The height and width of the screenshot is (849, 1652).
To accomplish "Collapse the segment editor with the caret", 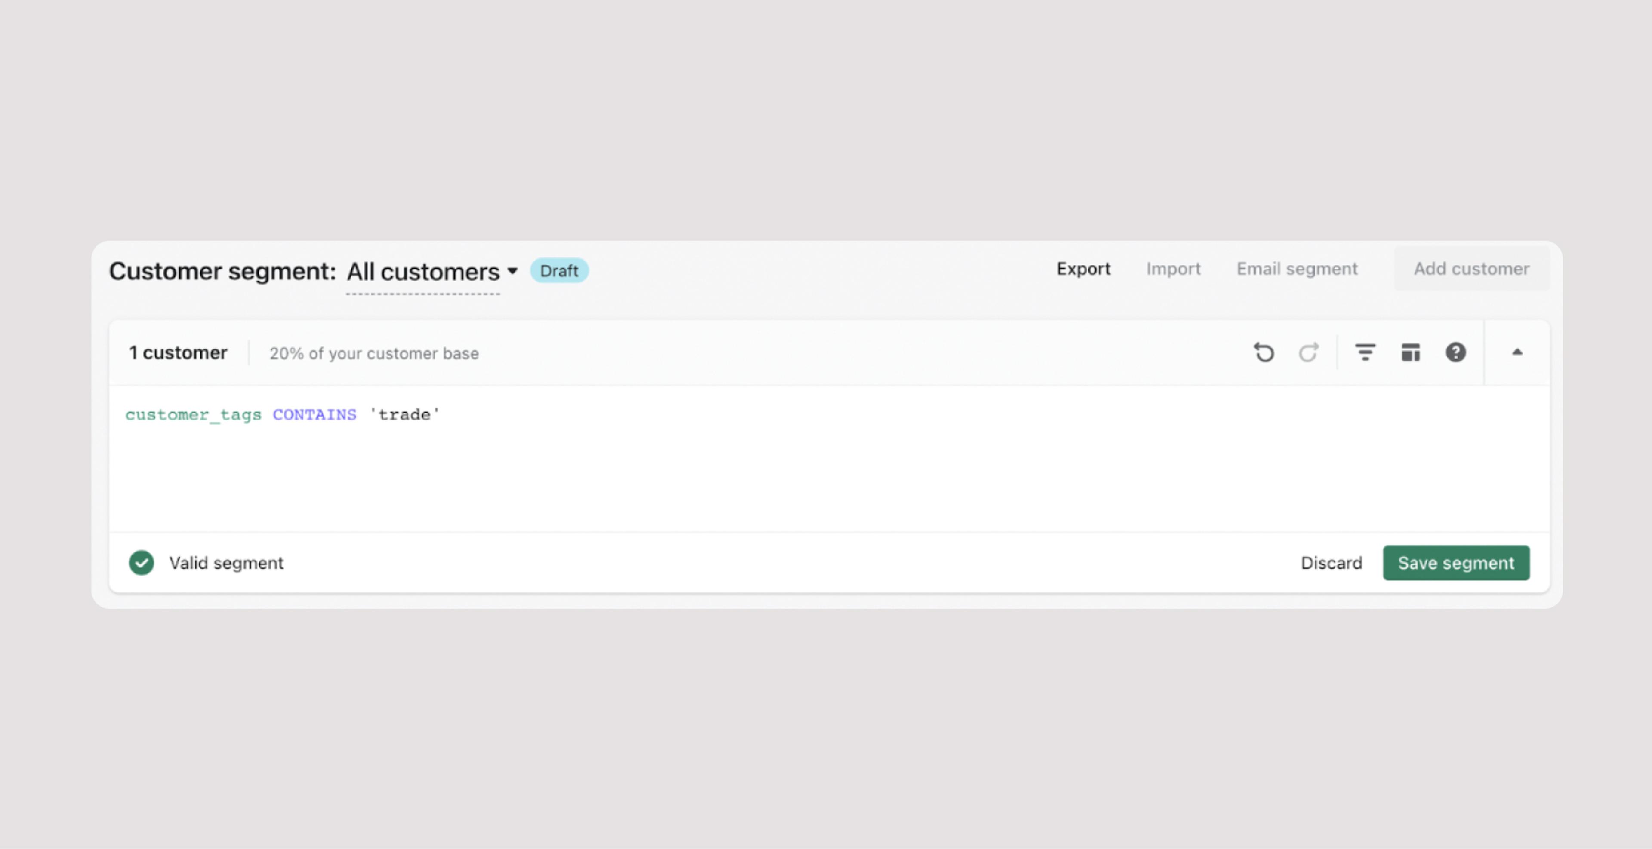I will coord(1516,352).
